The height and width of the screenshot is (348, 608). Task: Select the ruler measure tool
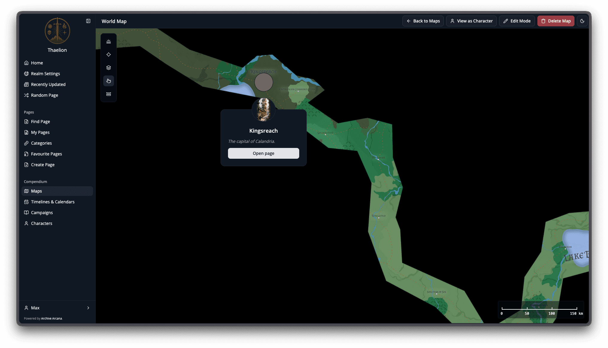click(109, 94)
